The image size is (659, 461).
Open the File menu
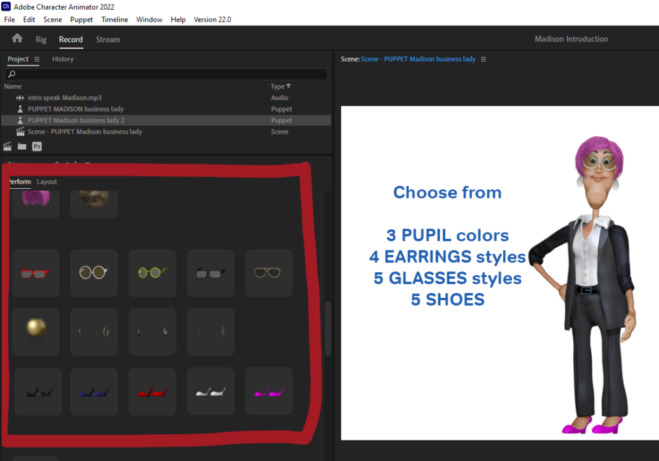(x=9, y=19)
